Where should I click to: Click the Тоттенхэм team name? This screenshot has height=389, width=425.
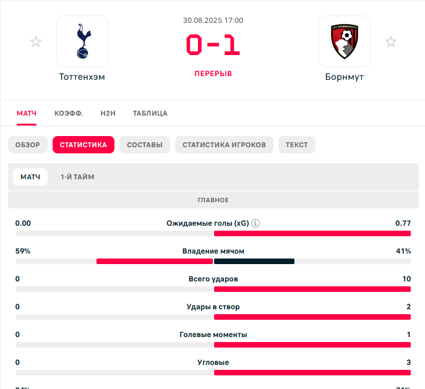[82, 77]
